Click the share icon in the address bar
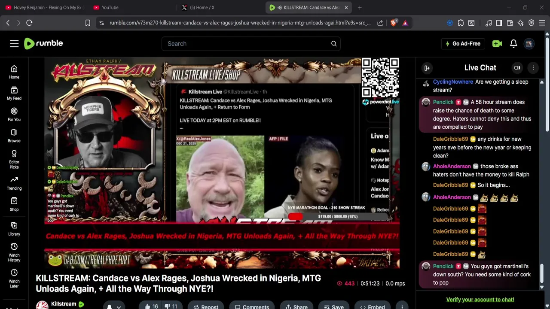This screenshot has width=550, height=309. coord(380,23)
